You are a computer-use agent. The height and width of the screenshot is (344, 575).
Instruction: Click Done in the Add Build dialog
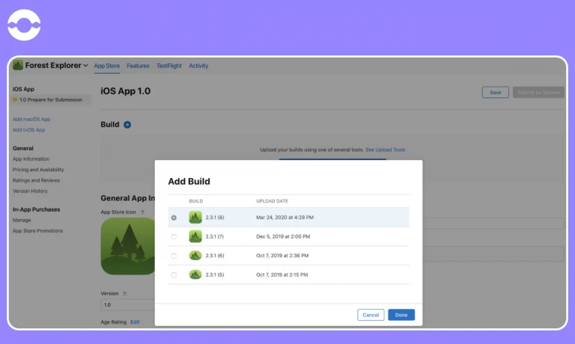click(401, 315)
